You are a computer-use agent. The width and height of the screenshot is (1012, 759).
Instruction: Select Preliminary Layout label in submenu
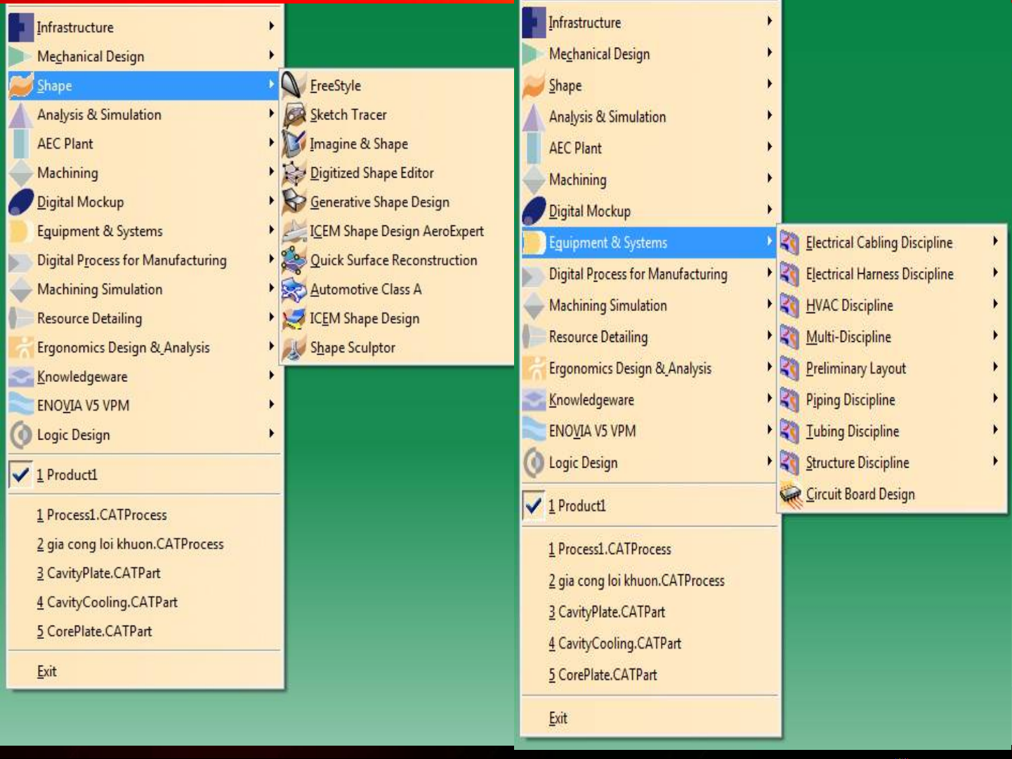(856, 369)
